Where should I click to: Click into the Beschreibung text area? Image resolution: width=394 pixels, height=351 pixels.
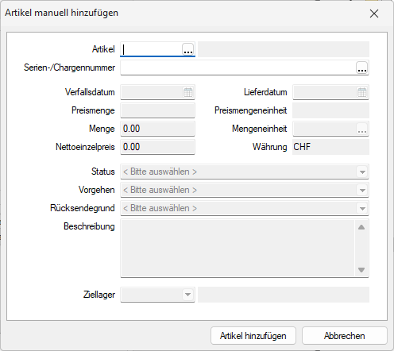[x=238, y=249]
